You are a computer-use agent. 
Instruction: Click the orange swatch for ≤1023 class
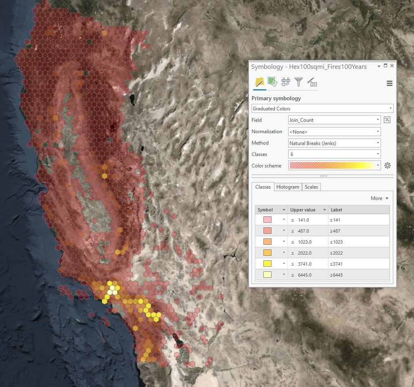pos(267,242)
